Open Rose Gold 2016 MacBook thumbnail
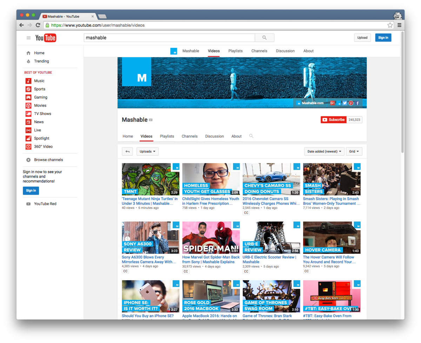Screen dimensions: 421x343 211,296
